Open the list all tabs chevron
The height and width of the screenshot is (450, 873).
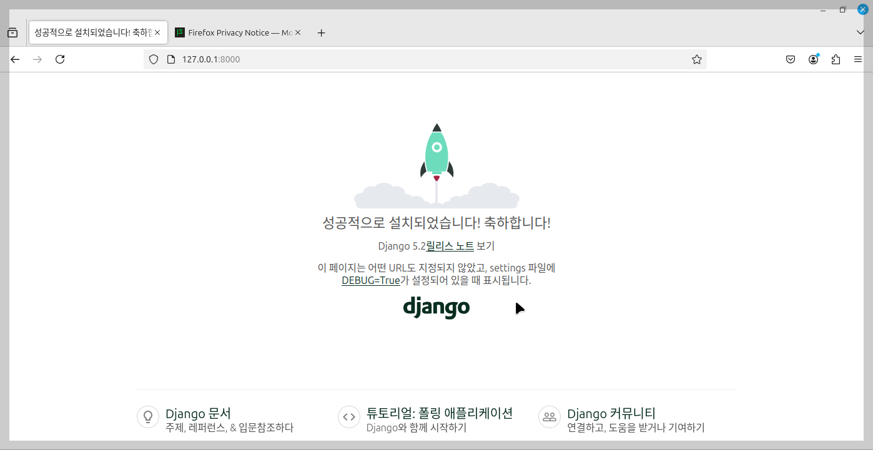[x=860, y=32]
